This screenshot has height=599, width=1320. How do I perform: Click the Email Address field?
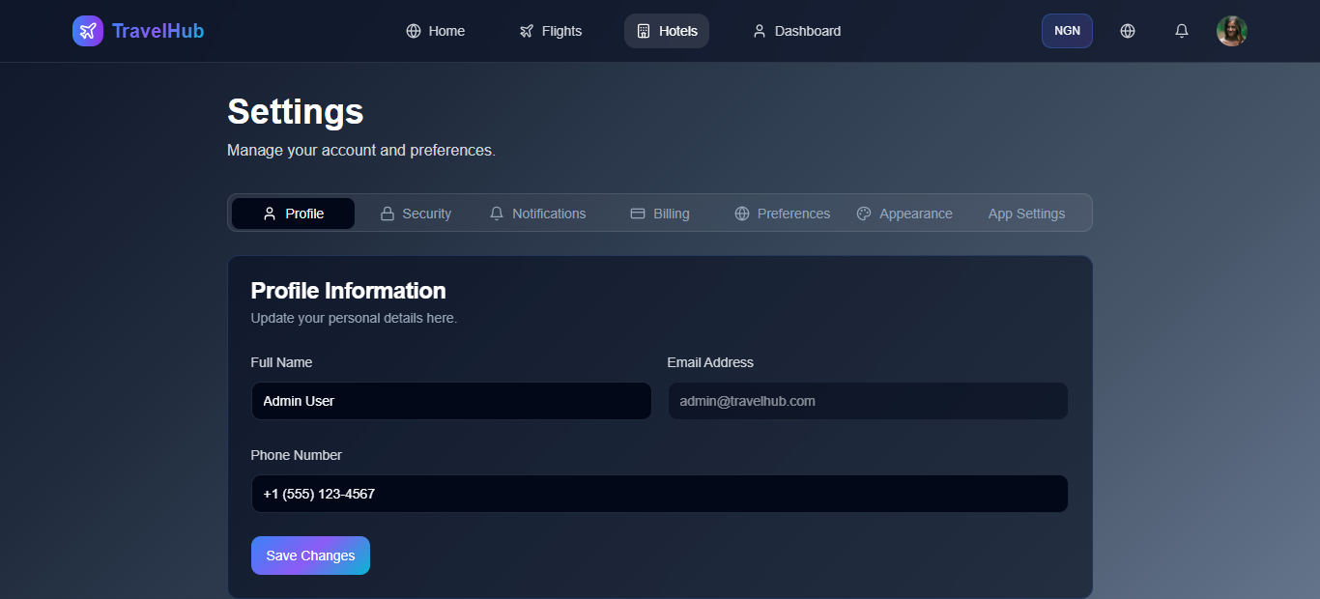tap(868, 401)
